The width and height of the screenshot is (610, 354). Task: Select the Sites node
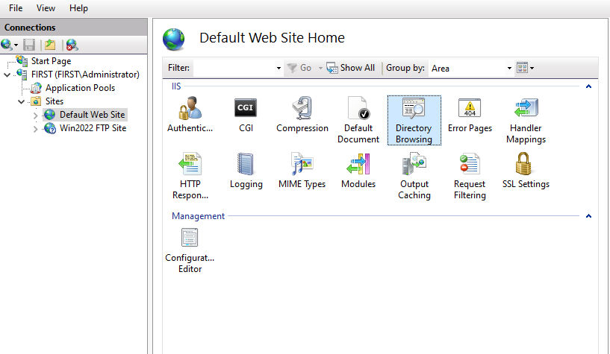[x=54, y=101]
